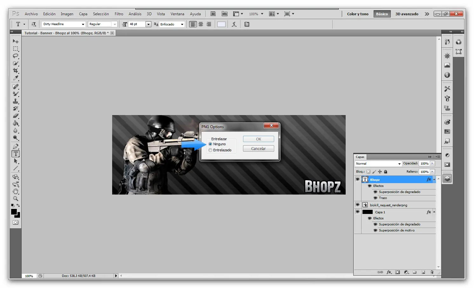Select the Crop tool
Screen dimensions: 474x288
pos(16,71)
